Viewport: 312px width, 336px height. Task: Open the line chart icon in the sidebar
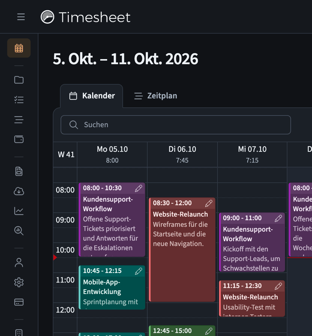pos(19,211)
